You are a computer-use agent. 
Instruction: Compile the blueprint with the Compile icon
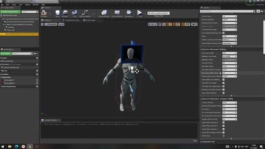pos(44,13)
